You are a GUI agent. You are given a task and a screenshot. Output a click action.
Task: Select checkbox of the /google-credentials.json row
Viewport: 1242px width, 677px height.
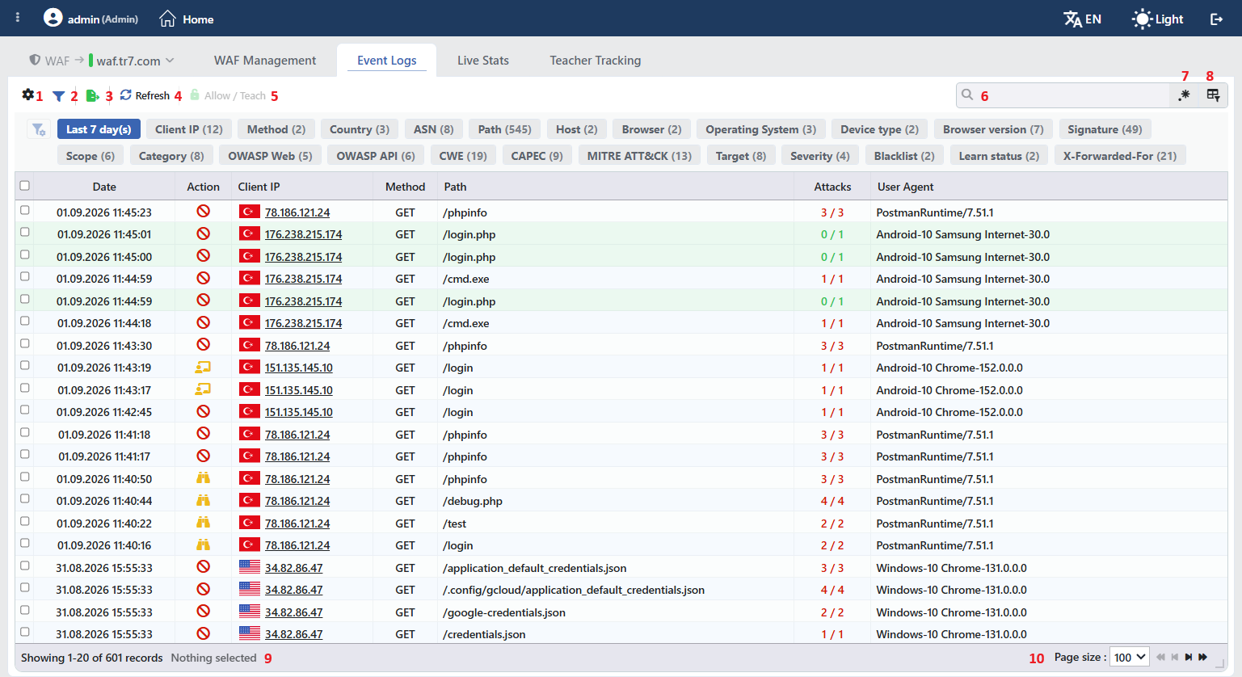(25, 610)
